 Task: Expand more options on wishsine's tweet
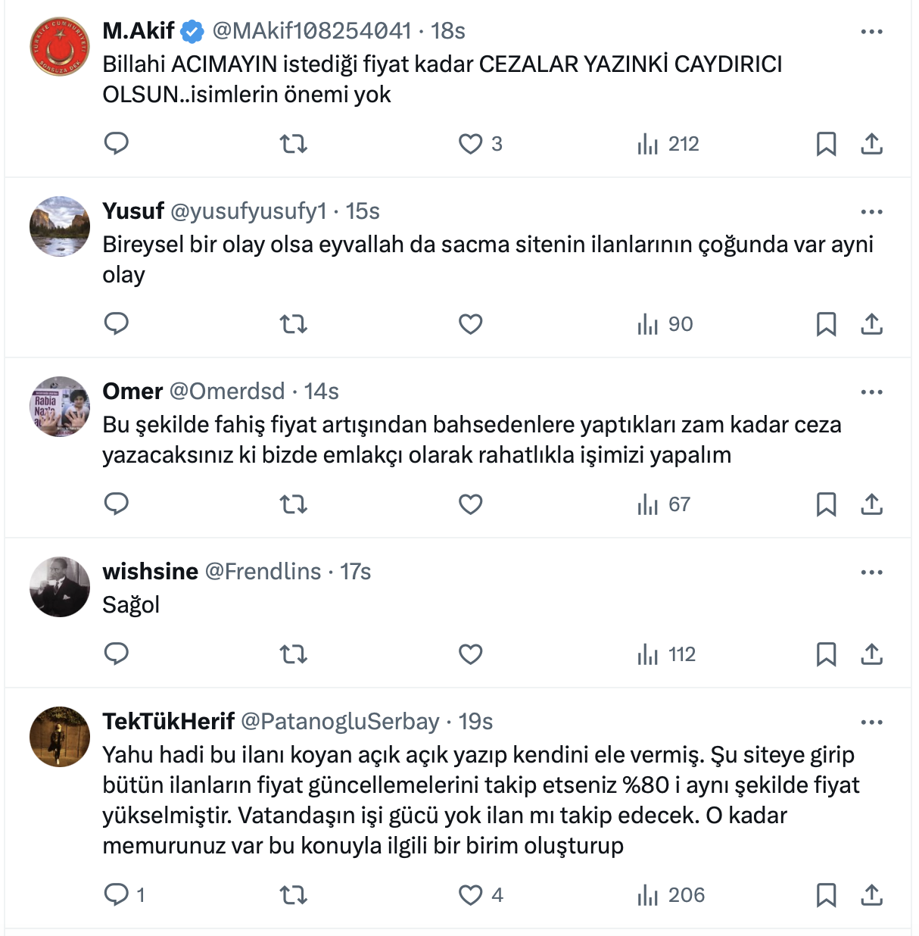(871, 573)
